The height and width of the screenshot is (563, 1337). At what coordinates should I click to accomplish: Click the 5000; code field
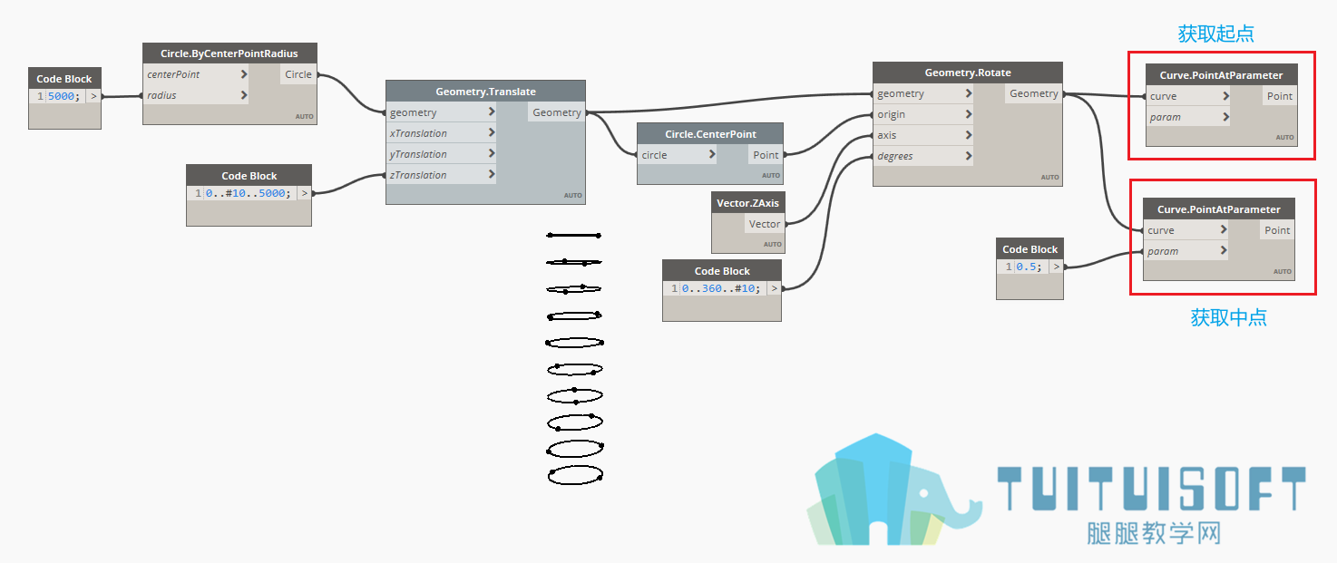click(65, 95)
